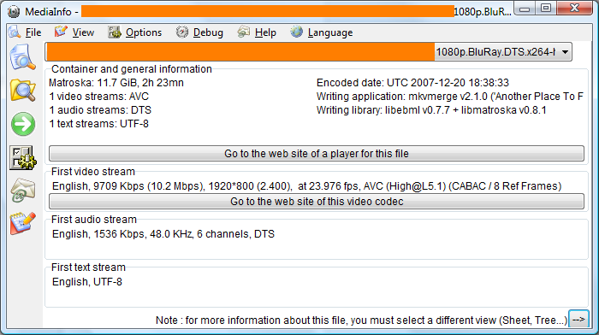
Task: Click 'English, UTF-8' text stream line
Action: click(x=87, y=282)
